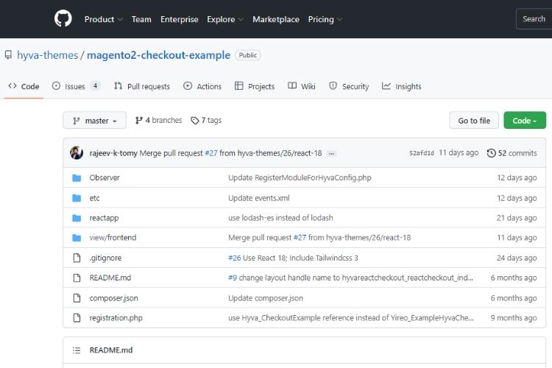Expand the Product navigation menu
The image size is (552, 368).
[x=103, y=19]
